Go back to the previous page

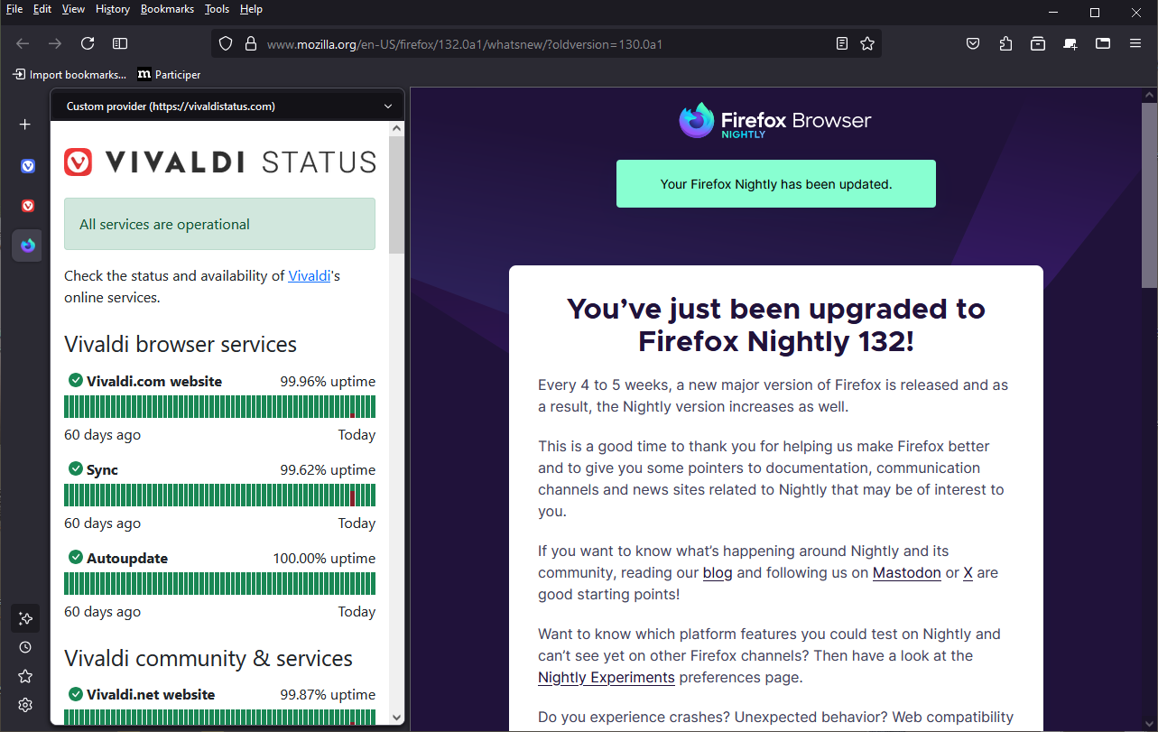(23, 43)
